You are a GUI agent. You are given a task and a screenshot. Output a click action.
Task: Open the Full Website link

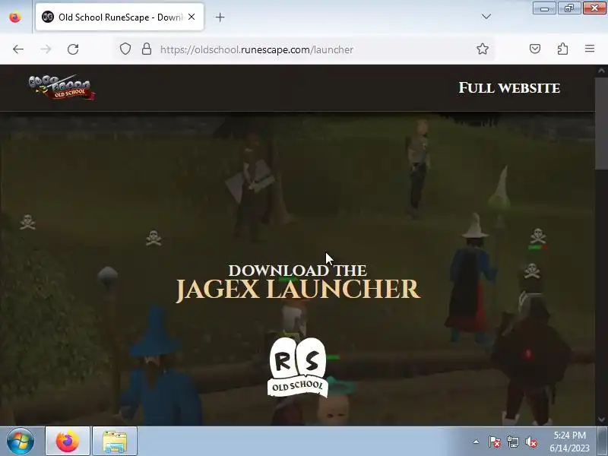pyautogui.click(x=509, y=88)
